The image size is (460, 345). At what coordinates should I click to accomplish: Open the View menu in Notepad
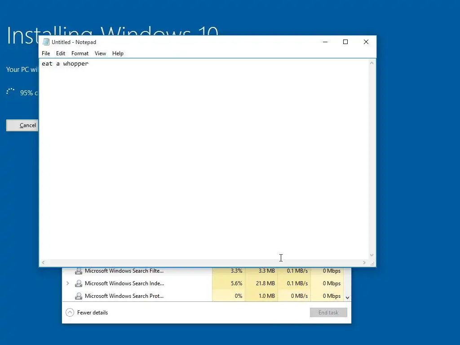point(100,53)
